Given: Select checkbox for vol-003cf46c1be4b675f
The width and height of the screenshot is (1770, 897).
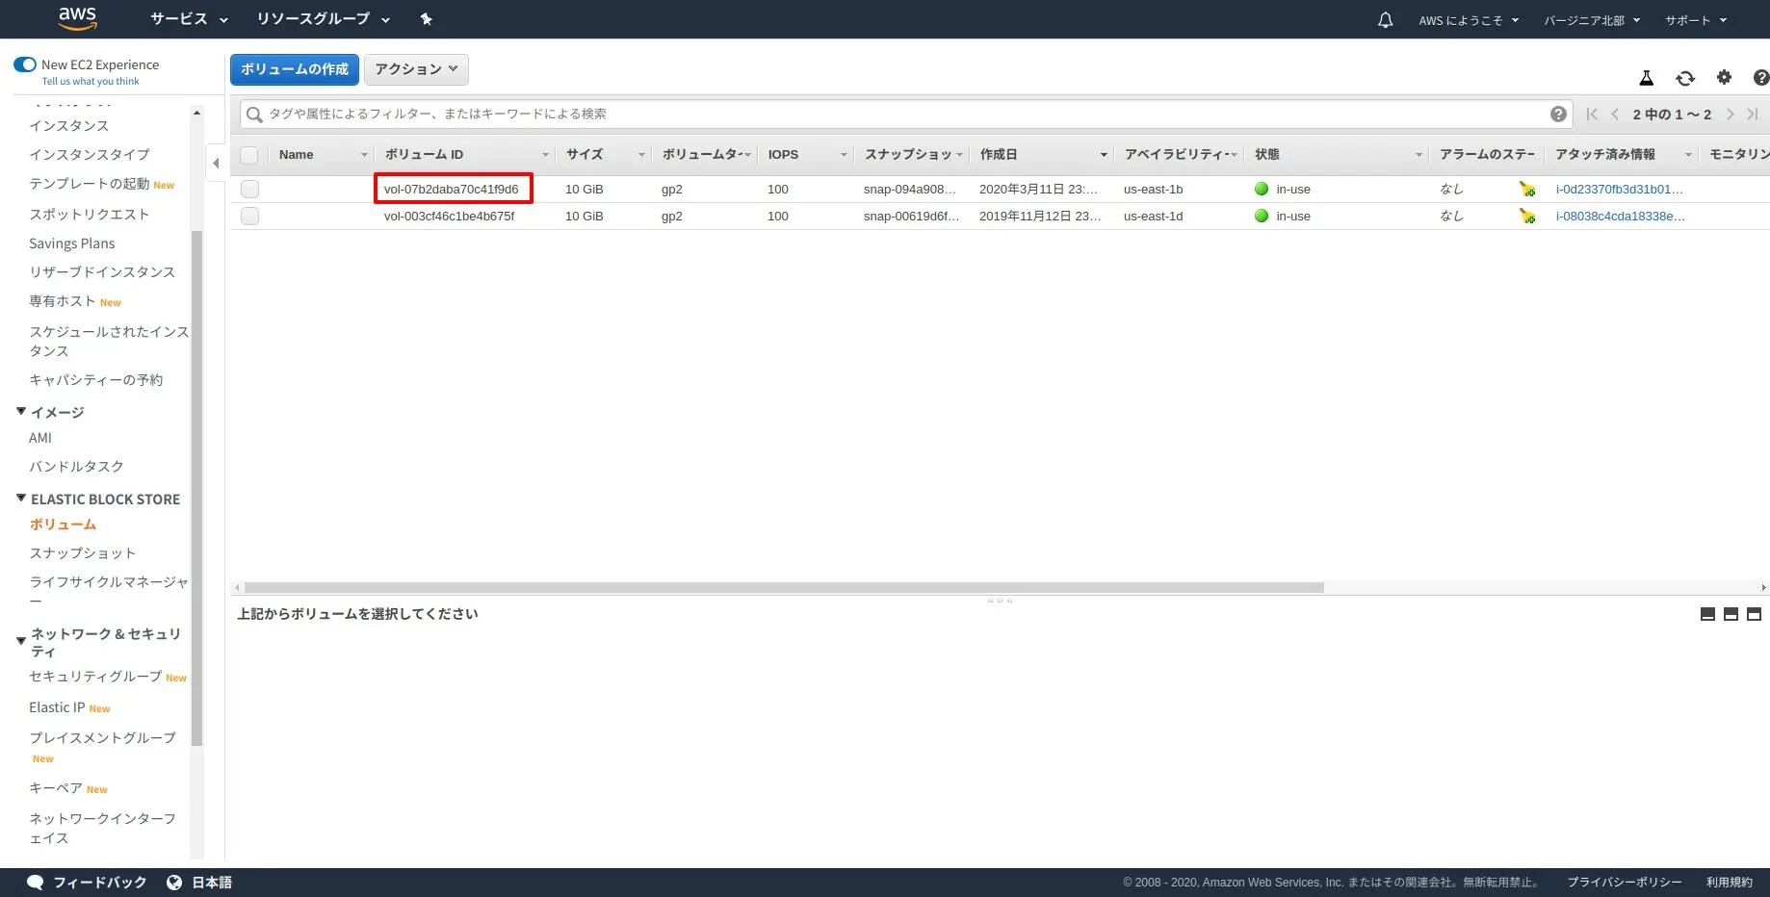Looking at the screenshot, I should 249,216.
